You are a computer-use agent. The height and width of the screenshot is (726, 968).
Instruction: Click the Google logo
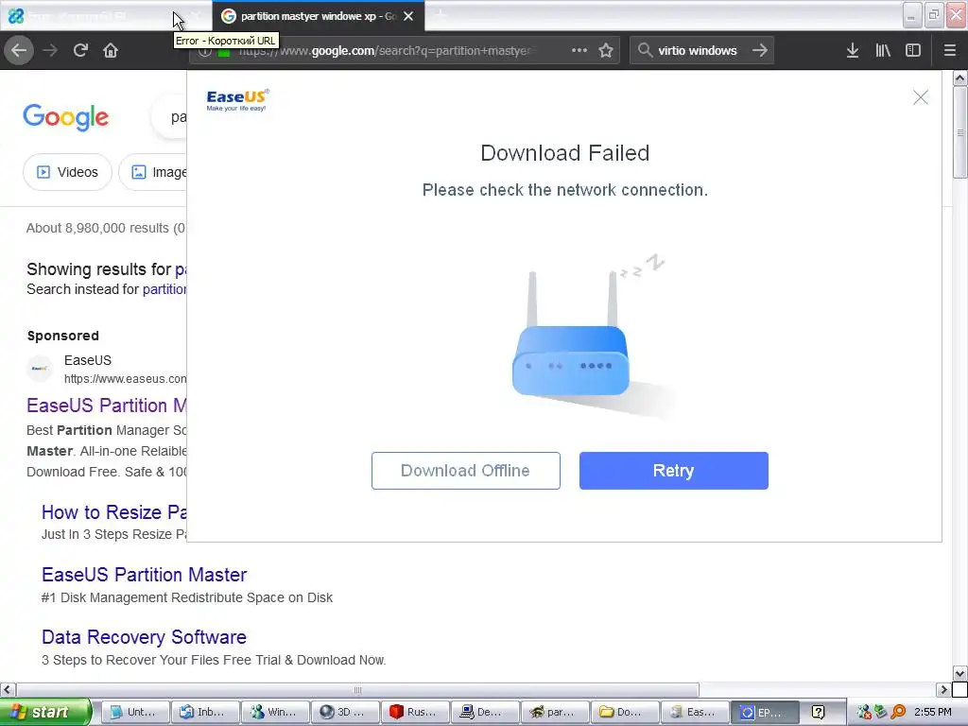(x=65, y=117)
